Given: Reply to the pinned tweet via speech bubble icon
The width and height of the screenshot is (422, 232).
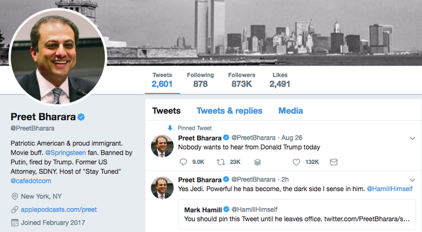Looking at the screenshot, I should [183, 162].
